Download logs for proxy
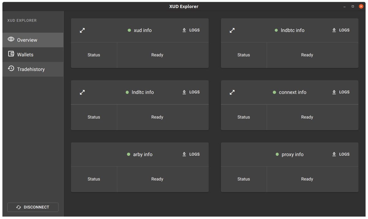 click(x=341, y=154)
